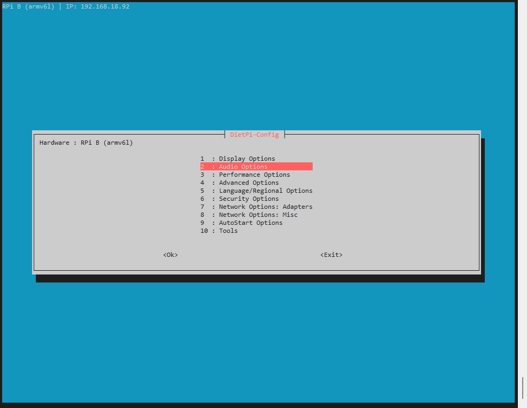The height and width of the screenshot is (408, 527).
Task: Click the Hardware : RPi B (armv6l) label
Action: pos(86,143)
